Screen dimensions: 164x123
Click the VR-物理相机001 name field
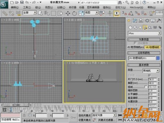point(142,58)
